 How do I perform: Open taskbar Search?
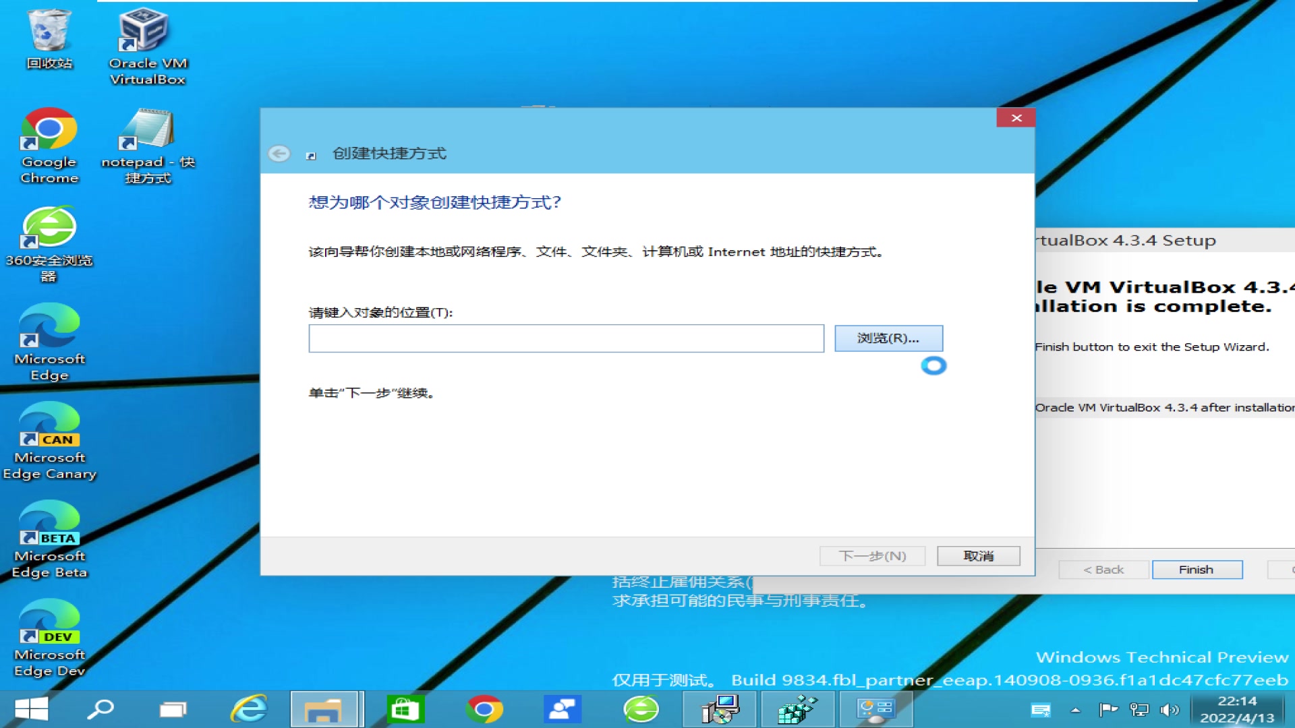[98, 709]
